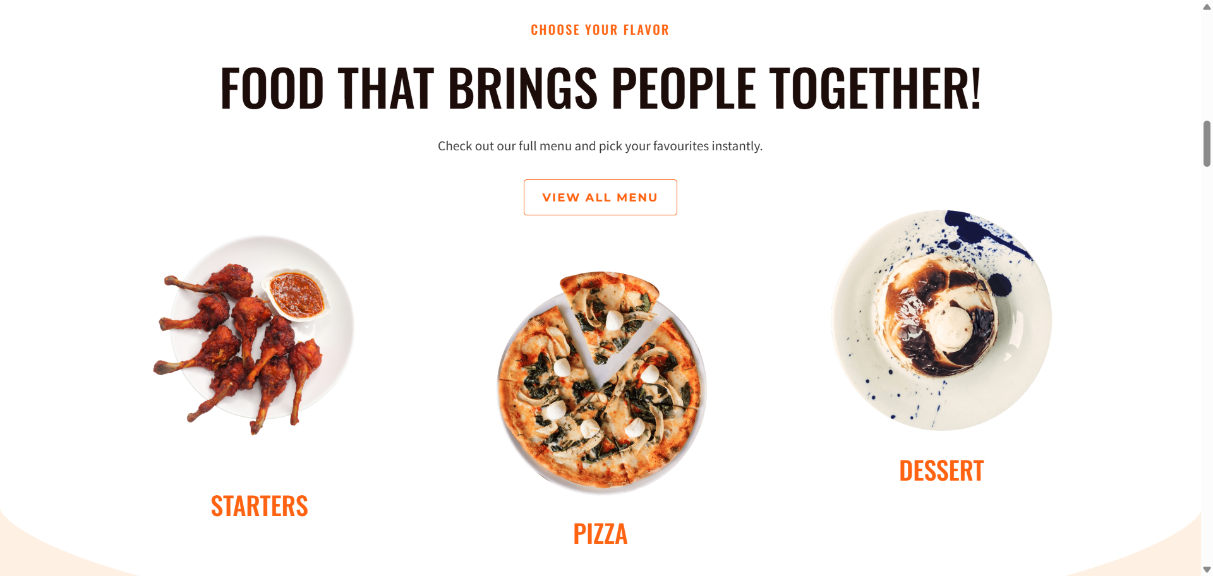Select the chocolate dessert plate image
The height and width of the screenshot is (576, 1213).
[941, 320]
